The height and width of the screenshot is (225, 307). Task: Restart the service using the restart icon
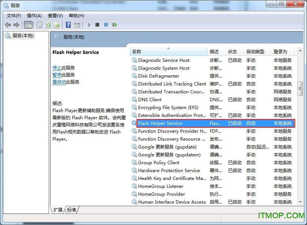click(115, 24)
